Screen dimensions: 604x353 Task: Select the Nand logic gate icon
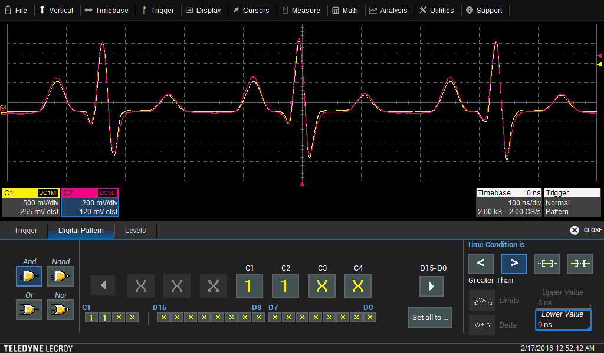coord(60,276)
